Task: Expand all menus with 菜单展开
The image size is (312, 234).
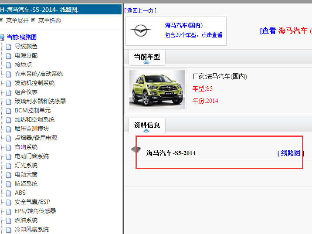Action: tap(17, 20)
